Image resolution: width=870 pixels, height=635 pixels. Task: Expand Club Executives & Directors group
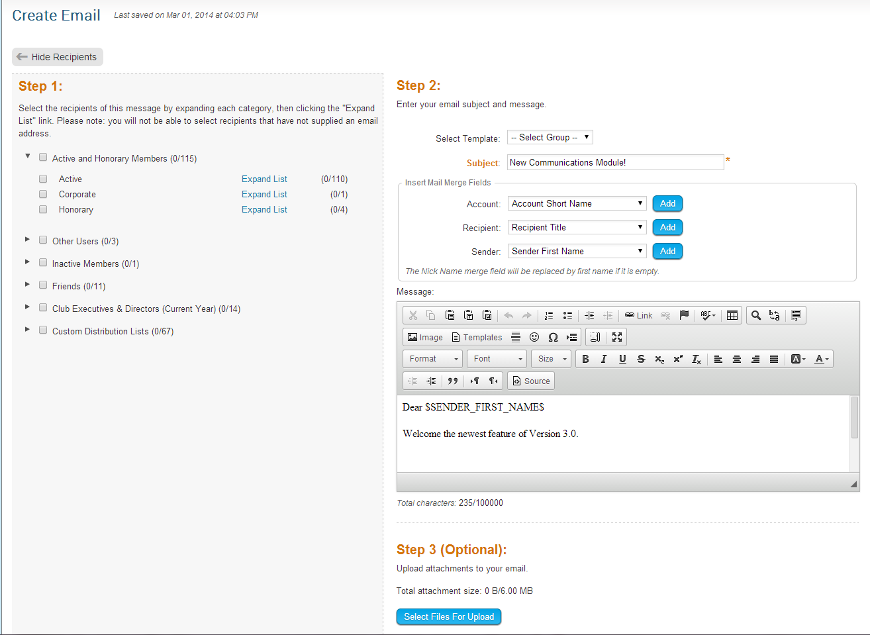[x=27, y=307]
